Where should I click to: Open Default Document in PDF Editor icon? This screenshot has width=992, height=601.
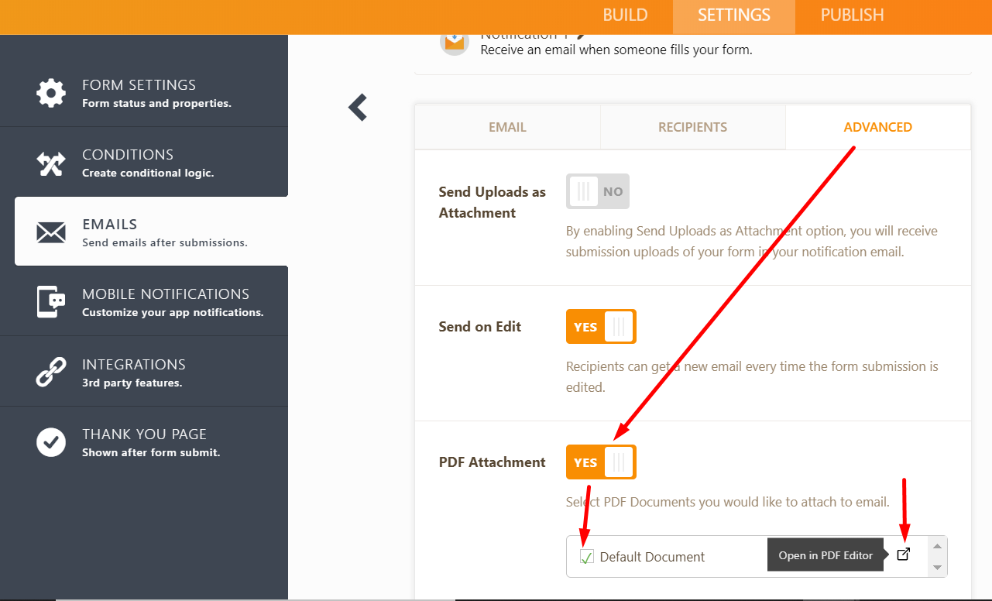[903, 554]
